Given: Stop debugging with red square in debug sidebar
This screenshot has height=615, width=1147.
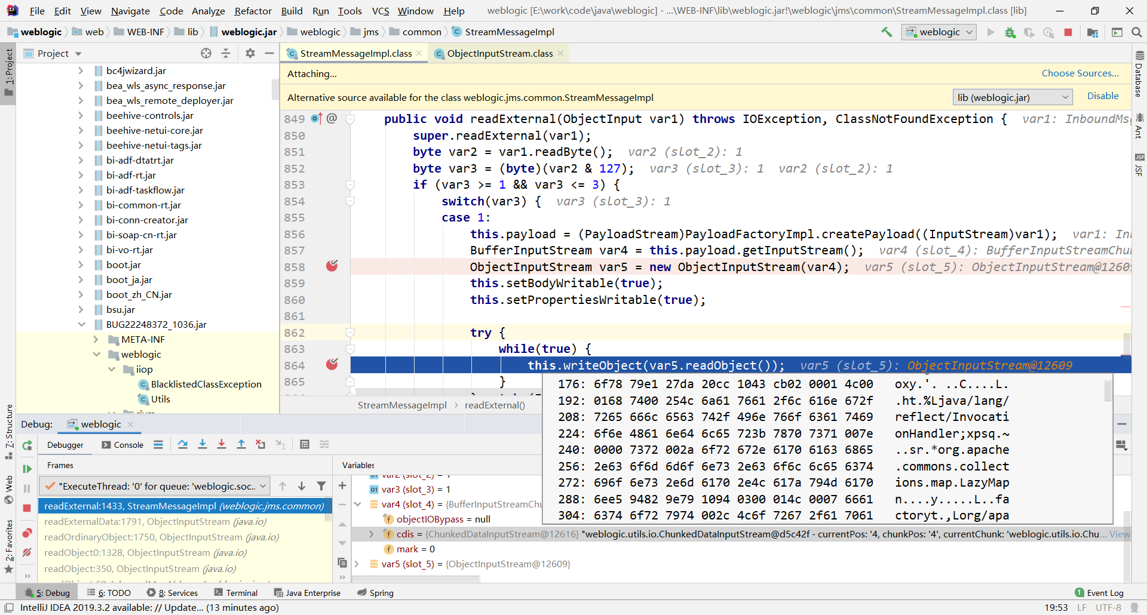Looking at the screenshot, I should [x=27, y=508].
